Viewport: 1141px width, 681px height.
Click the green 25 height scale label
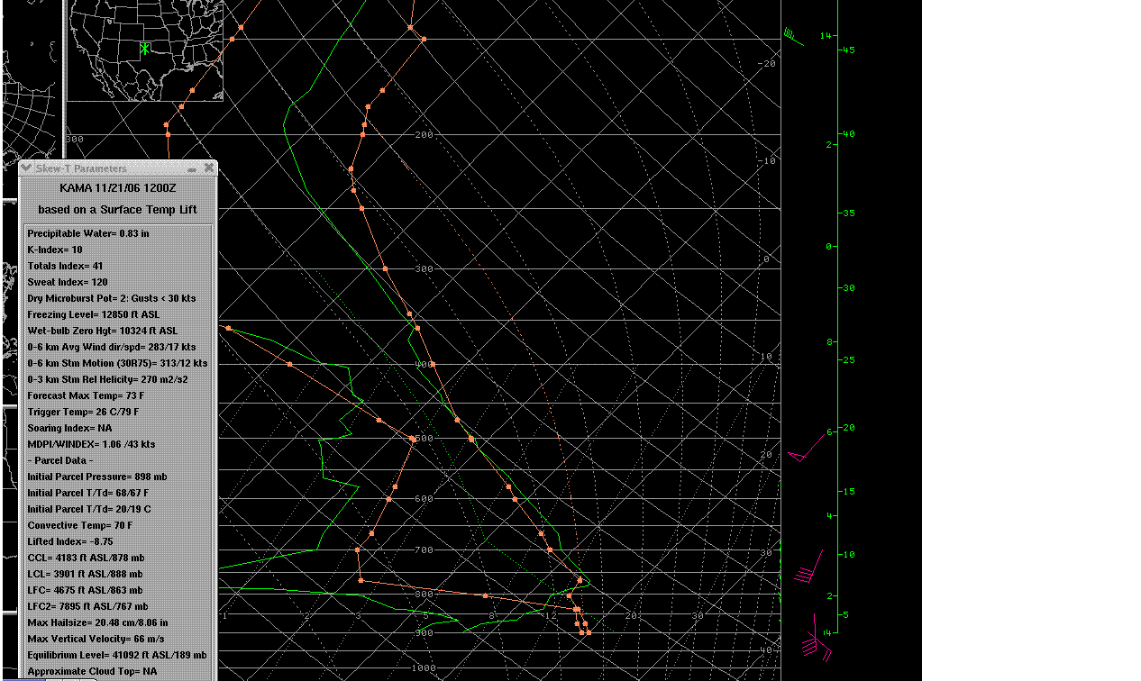coord(849,360)
